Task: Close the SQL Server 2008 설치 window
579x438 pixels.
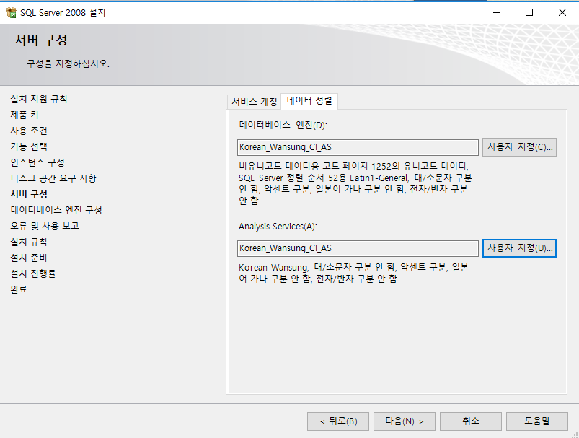Action: [562, 12]
